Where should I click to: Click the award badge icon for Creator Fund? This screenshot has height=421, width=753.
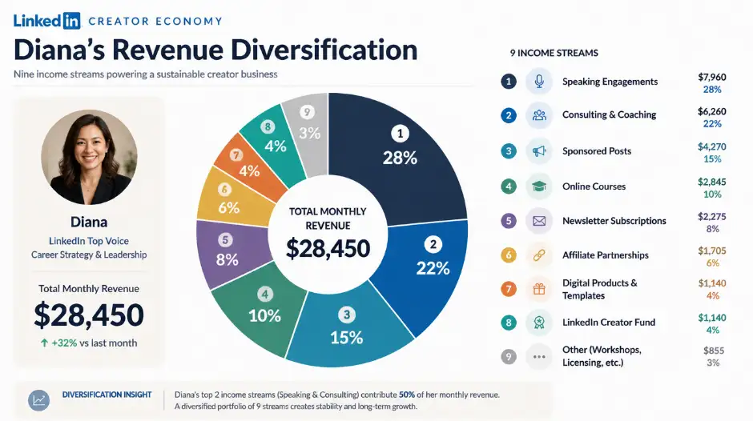pyautogui.click(x=539, y=323)
